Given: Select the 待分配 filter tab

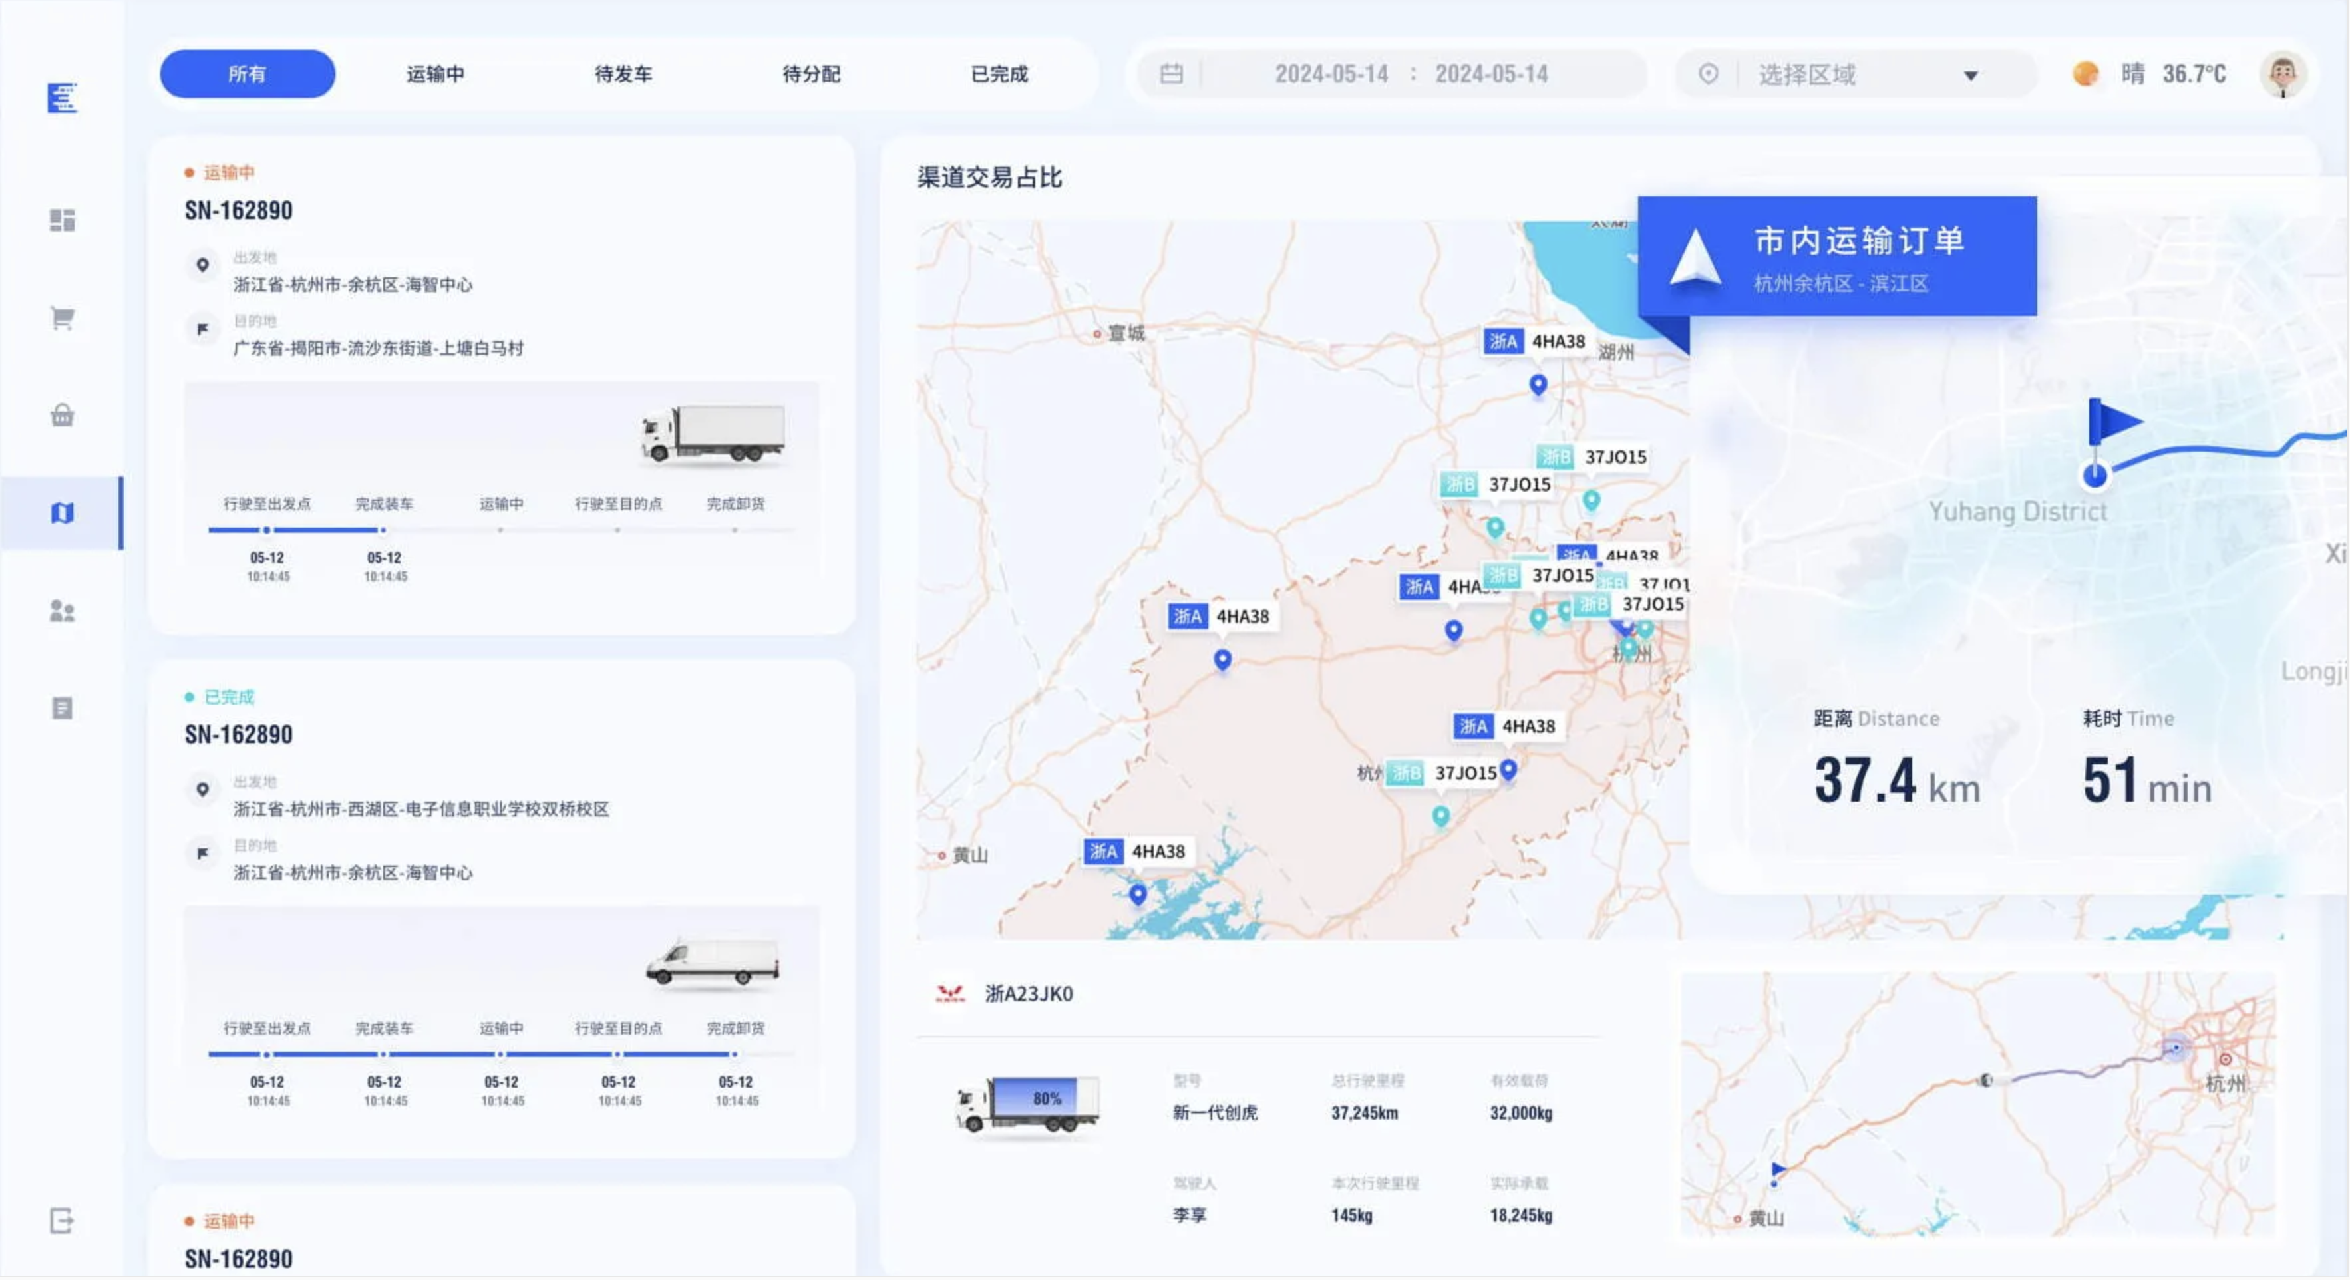Looking at the screenshot, I should coord(811,74).
